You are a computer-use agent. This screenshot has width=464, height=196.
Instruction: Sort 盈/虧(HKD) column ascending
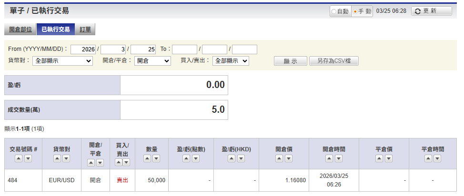pyautogui.click(x=232, y=159)
